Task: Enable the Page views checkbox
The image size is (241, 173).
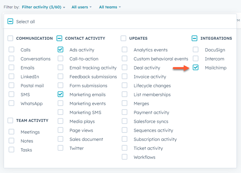Action: click(x=60, y=130)
